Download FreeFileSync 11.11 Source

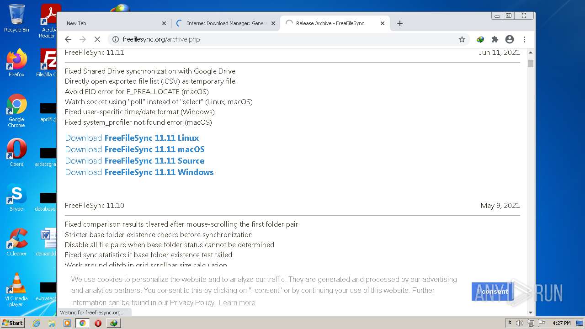coord(135,161)
